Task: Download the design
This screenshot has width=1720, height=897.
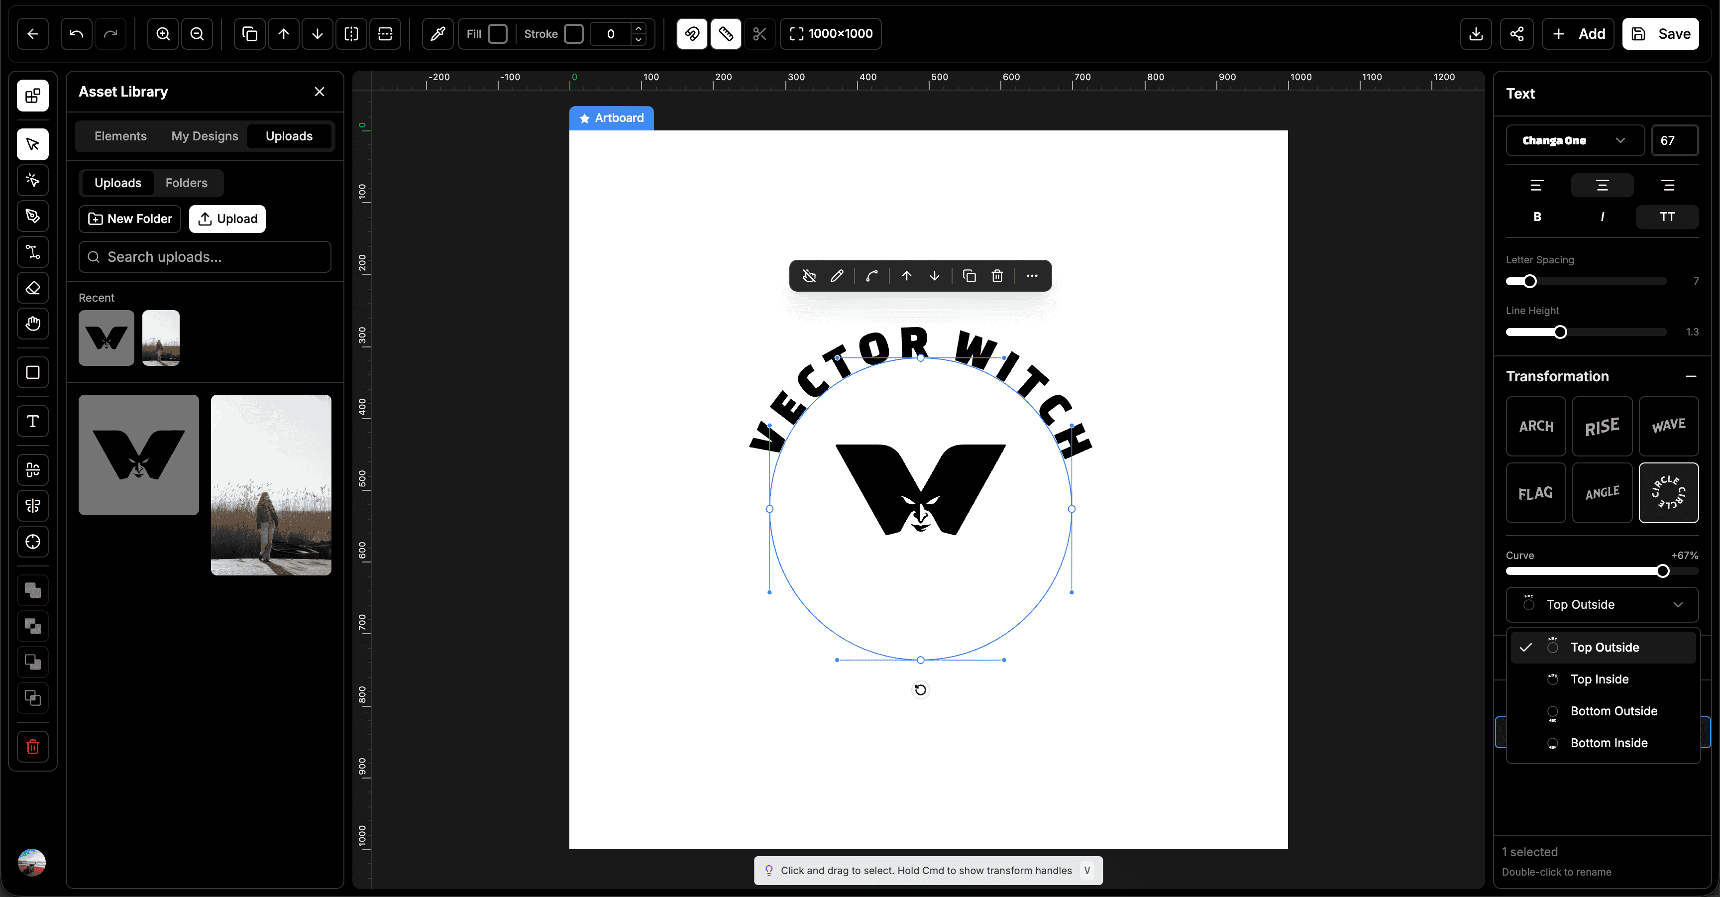Action: pyautogui.click(x=1476, y=34)
